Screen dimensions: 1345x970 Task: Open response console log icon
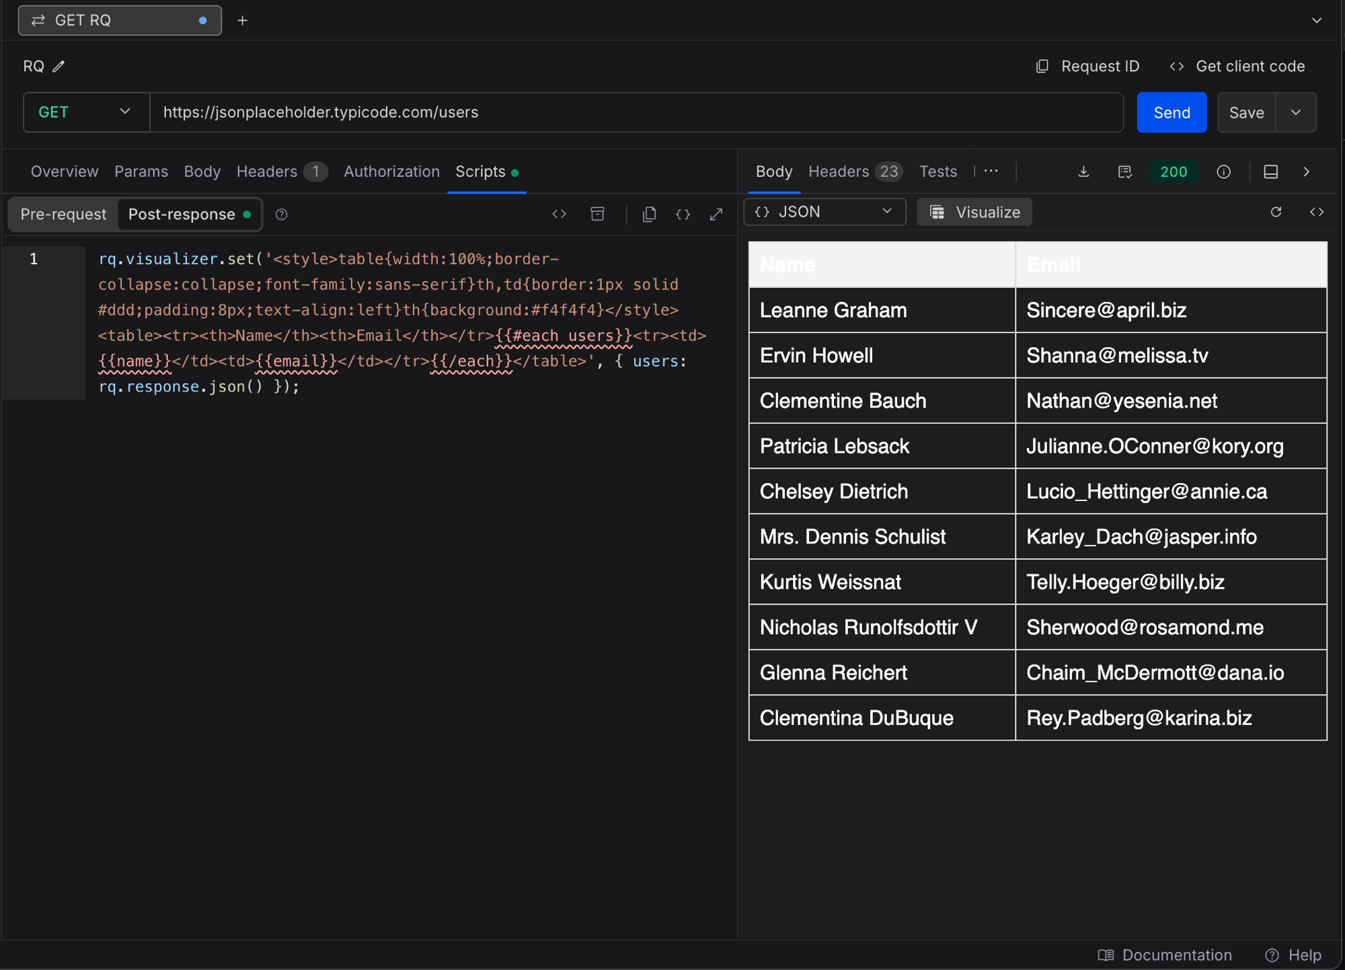pyautogui.click(x=1125, y=172)
